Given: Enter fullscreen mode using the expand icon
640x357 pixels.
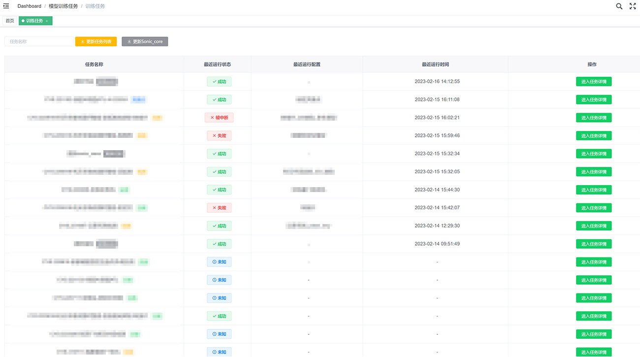Looking at the screenshot, I should coord(633,6).
